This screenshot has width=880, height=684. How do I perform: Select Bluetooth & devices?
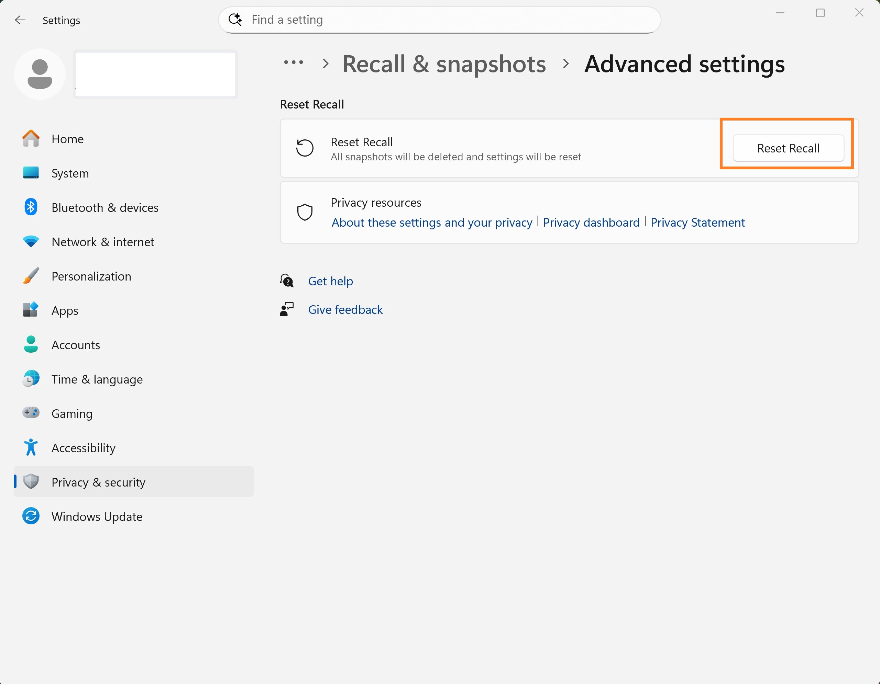[x=134, y=207]
